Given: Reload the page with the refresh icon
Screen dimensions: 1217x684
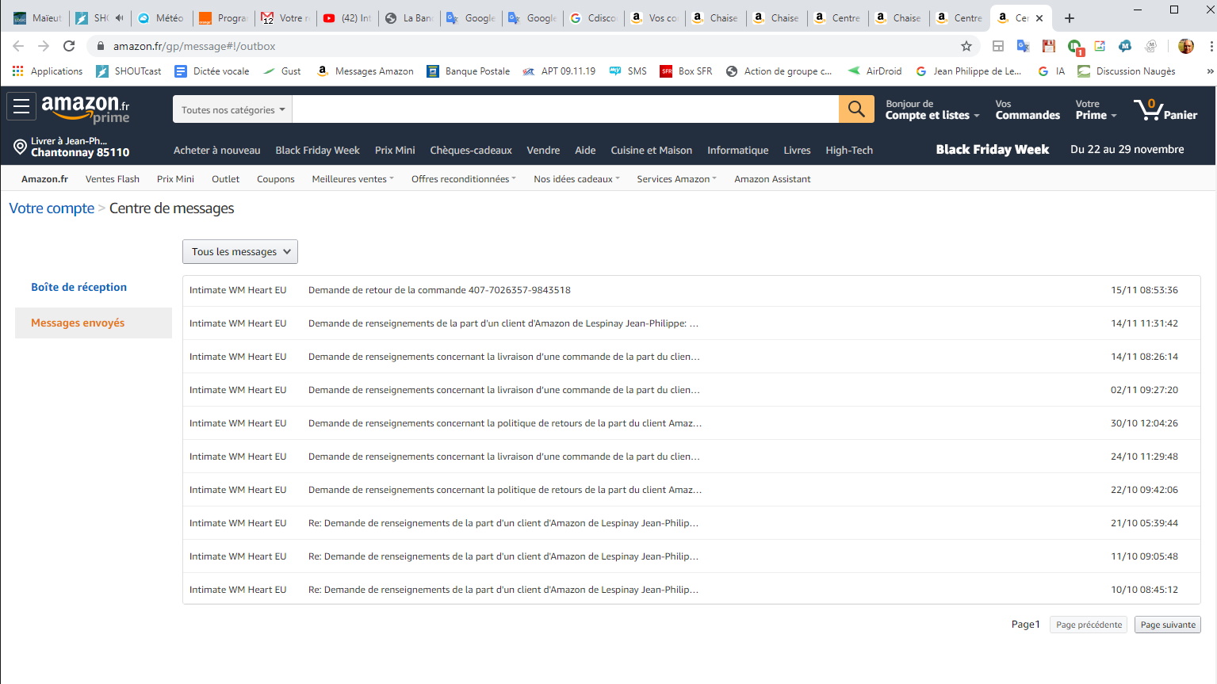Looking at the screenshot, I should [x=69, y=46].
